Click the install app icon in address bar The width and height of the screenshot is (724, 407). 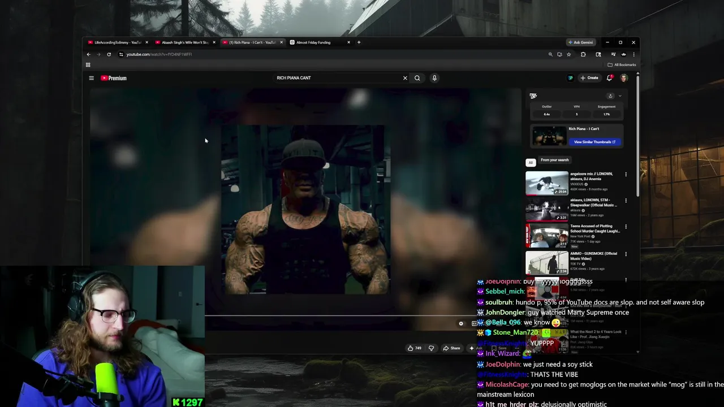tap(559, 54)
